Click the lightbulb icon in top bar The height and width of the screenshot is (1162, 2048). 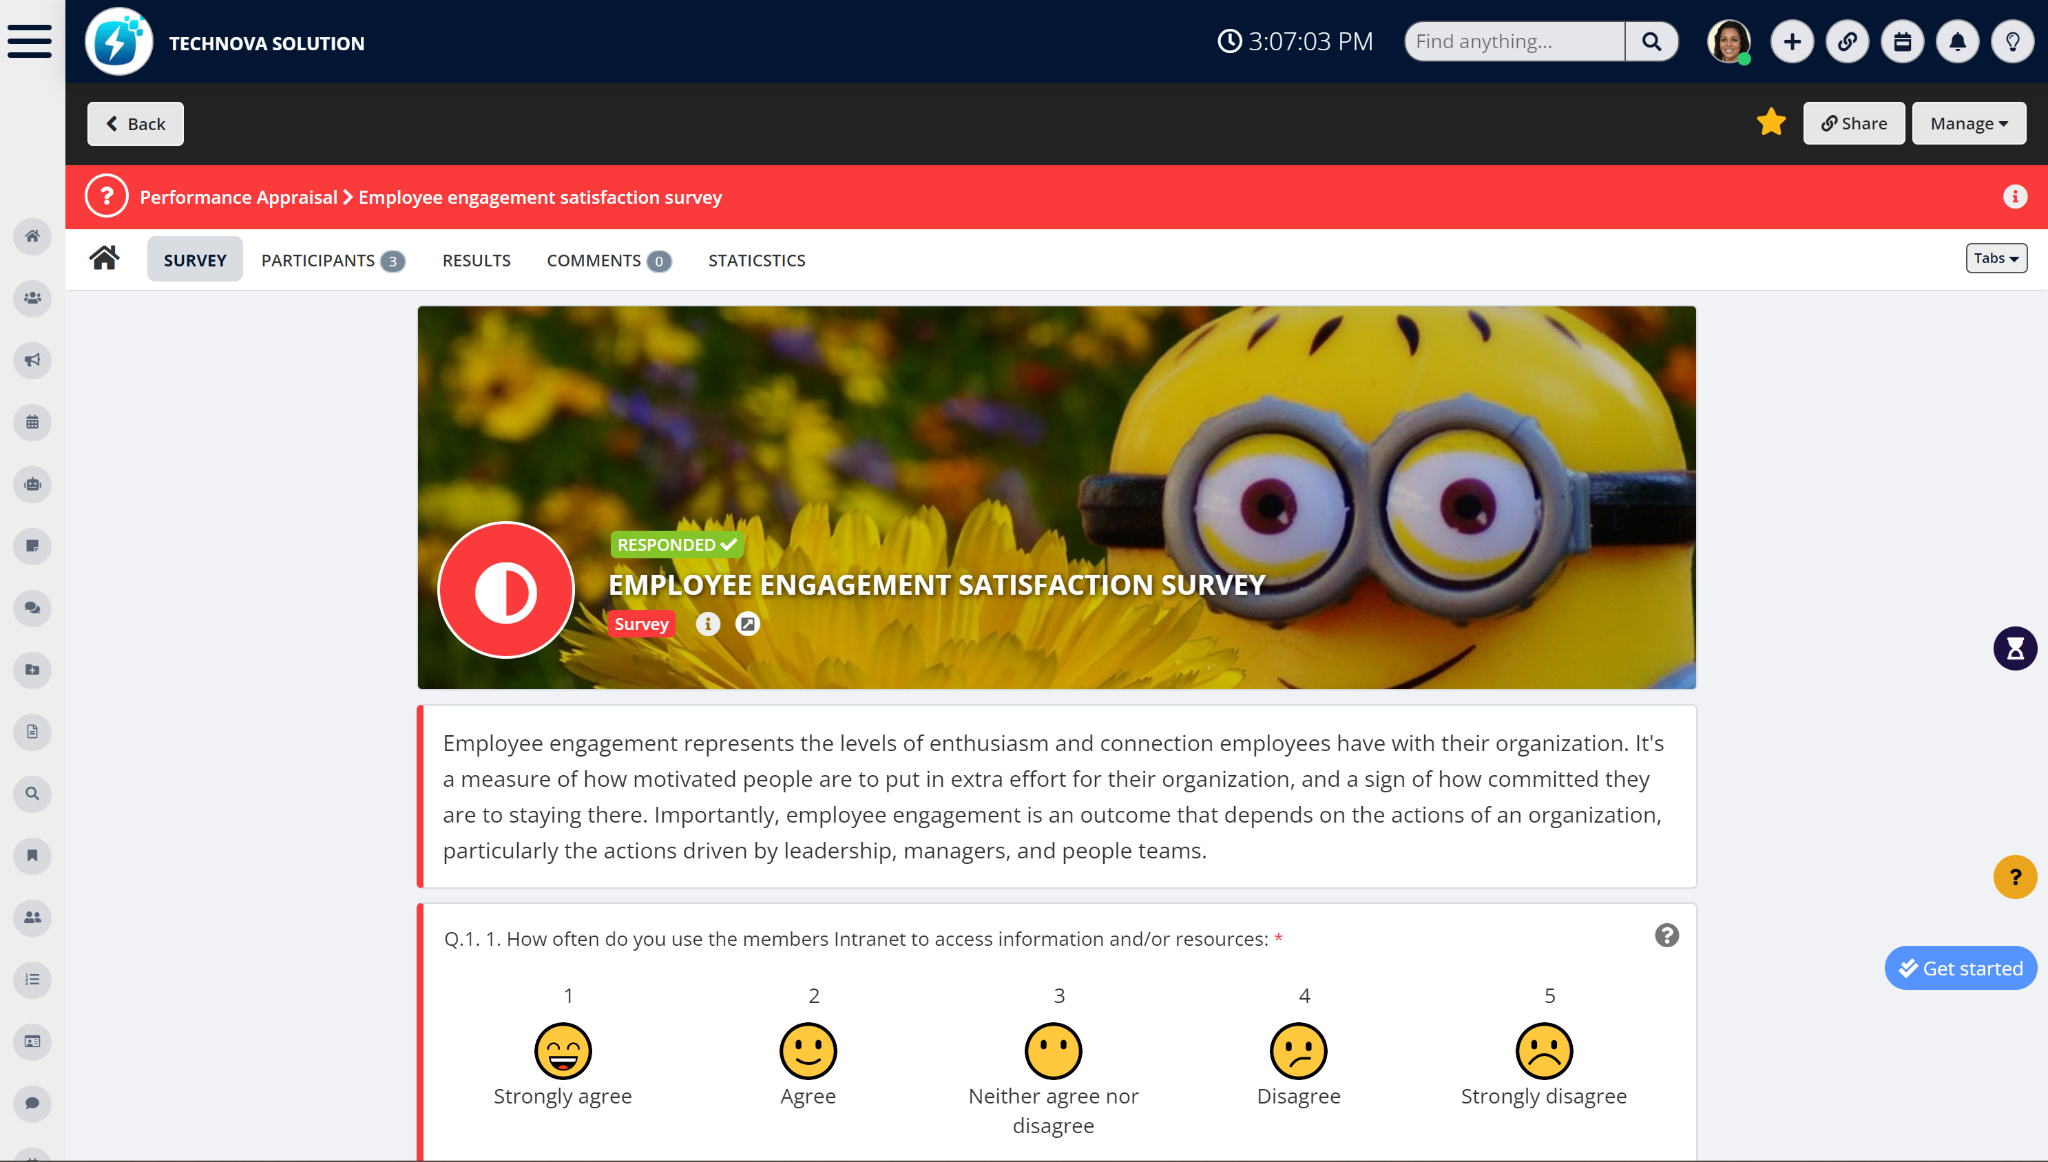(x=2012, y=41)
